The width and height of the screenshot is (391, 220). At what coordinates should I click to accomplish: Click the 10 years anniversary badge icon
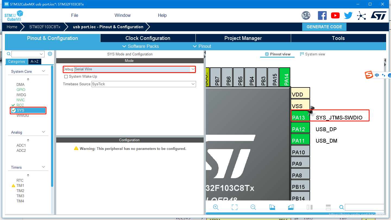(x=306, y=15)
